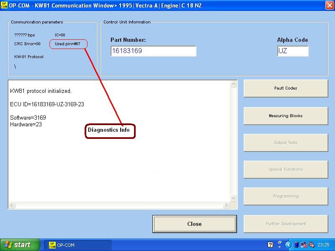Expand hidden system tray icons
335x251 pixels.
click(289, 245)
